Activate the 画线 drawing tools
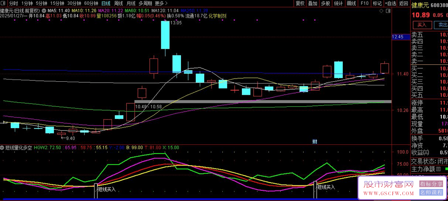 [x=353, y=3]
